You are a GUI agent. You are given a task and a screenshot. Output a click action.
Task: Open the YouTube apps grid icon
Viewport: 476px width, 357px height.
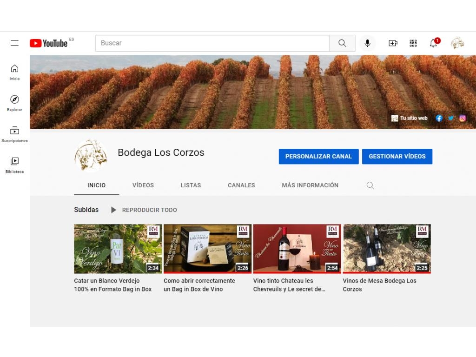[413, 43]
